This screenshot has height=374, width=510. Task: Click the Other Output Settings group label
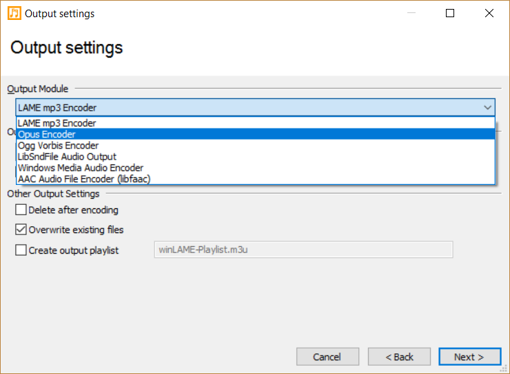tap(53, 194)
